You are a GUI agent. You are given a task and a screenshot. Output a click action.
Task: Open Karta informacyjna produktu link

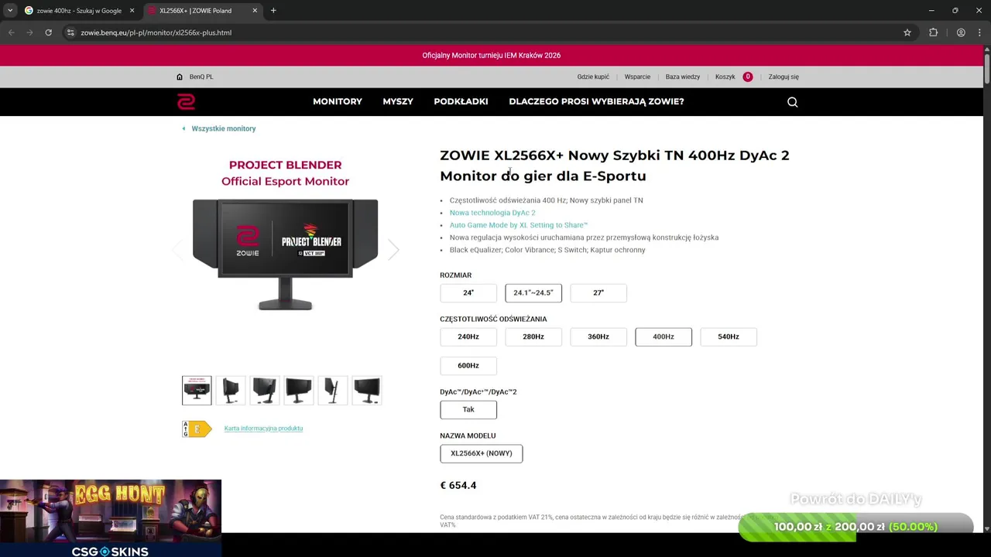click(x=263, y=429)
